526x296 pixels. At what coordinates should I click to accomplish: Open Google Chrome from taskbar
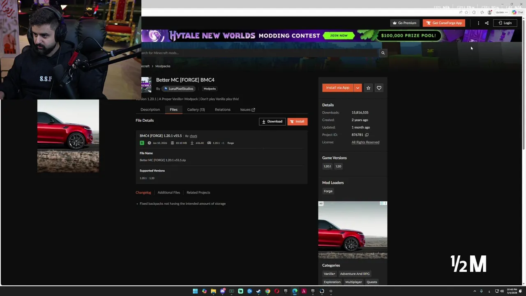[268, 291]
